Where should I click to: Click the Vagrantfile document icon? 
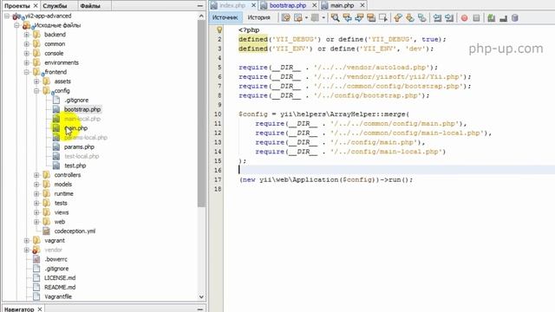click(x=36, y=296)
